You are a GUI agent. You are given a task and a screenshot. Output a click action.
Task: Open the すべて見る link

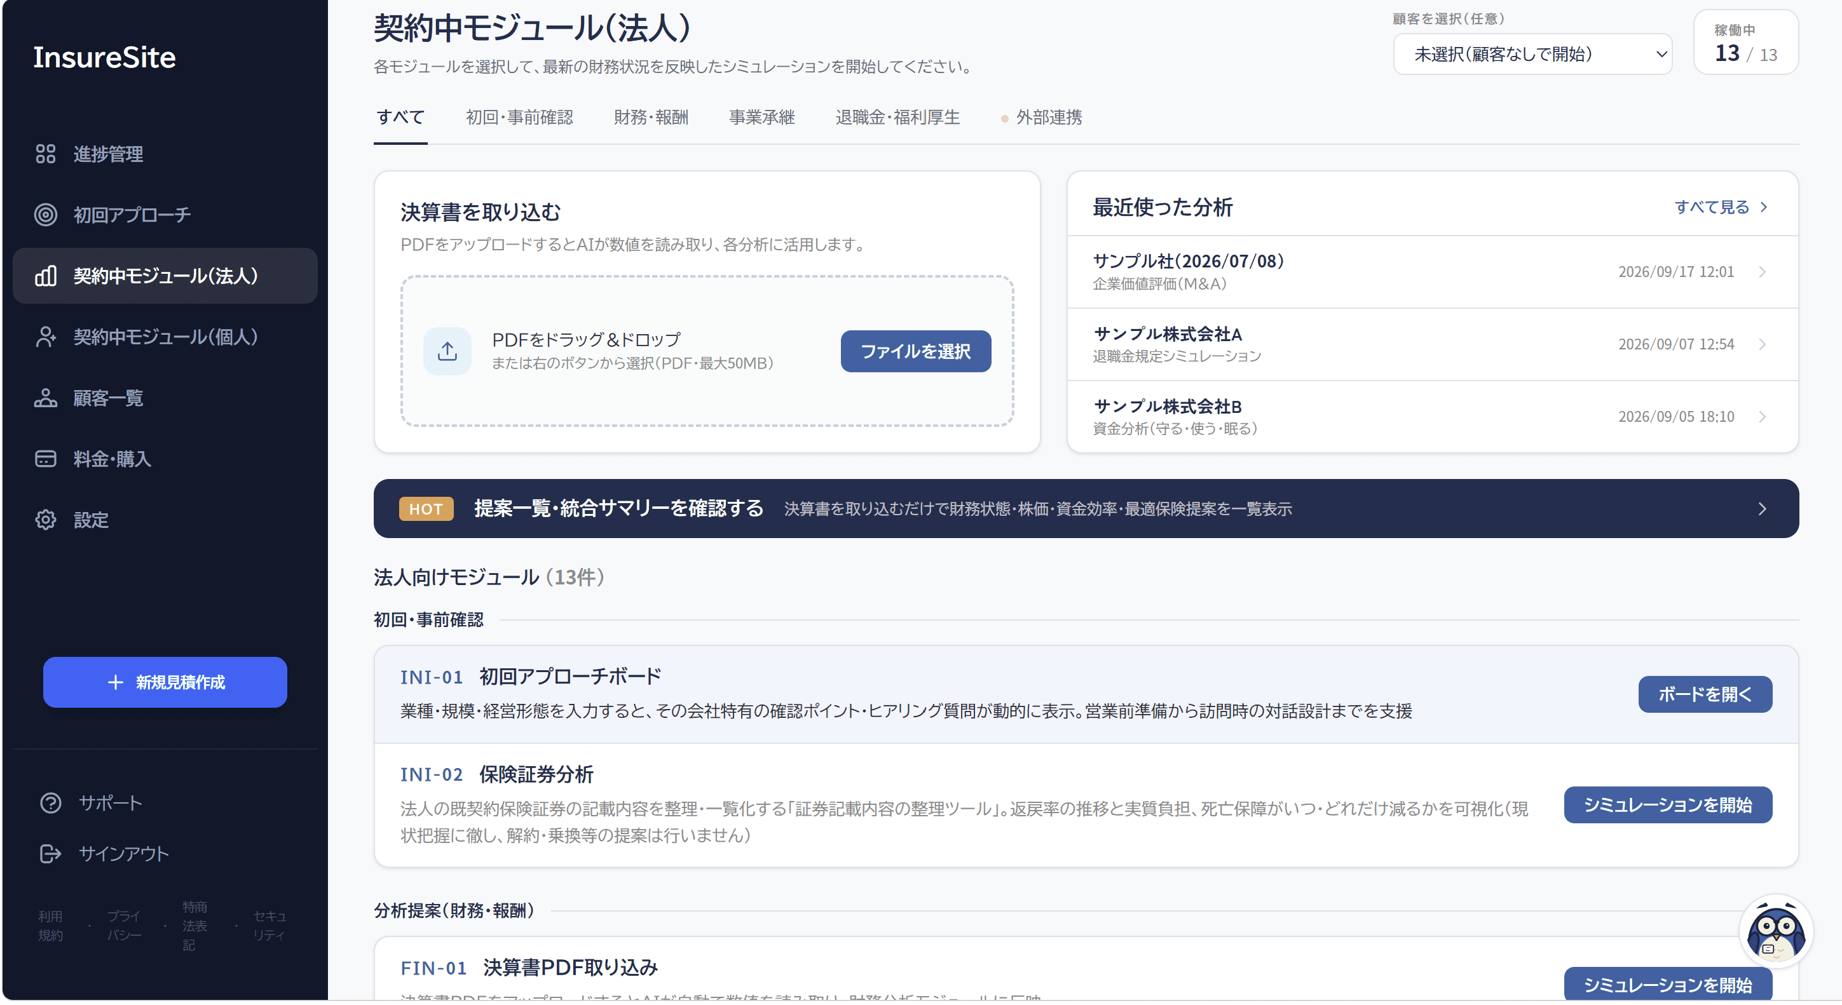coord(1721,207)
